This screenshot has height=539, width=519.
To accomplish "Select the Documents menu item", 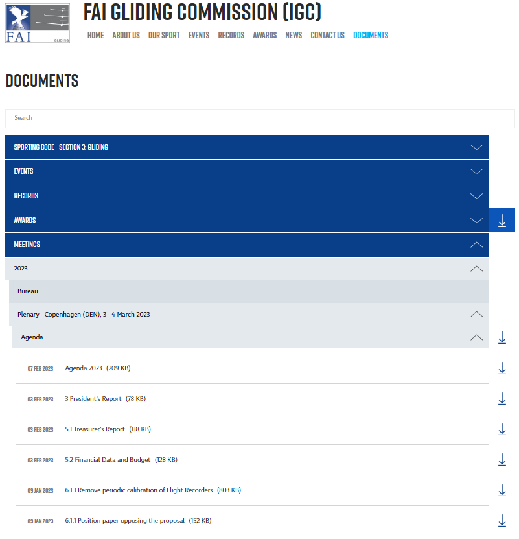I will (x=371, y=35).
